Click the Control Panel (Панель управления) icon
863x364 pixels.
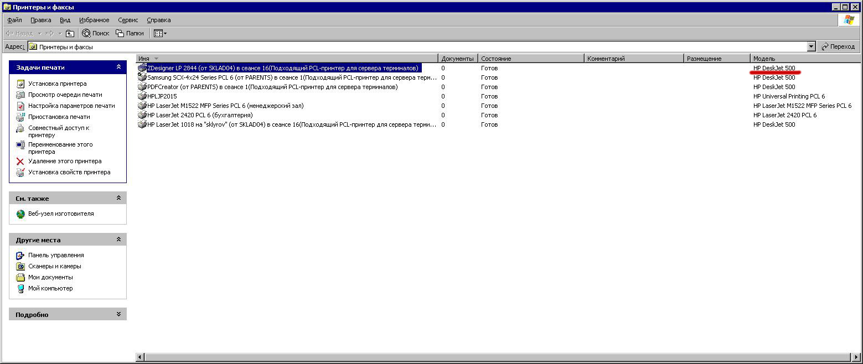point(20,256)
